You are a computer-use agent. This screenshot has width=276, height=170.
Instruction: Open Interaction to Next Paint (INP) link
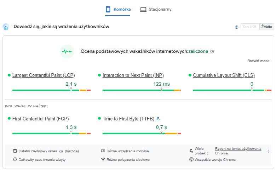[x=133, y=75]
